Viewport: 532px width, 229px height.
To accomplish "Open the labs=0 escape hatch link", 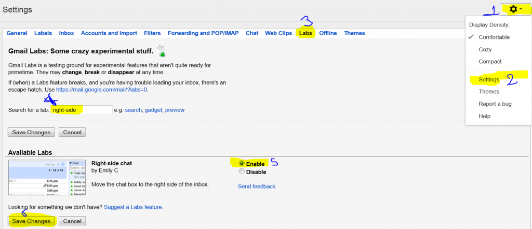I will 102,90.
